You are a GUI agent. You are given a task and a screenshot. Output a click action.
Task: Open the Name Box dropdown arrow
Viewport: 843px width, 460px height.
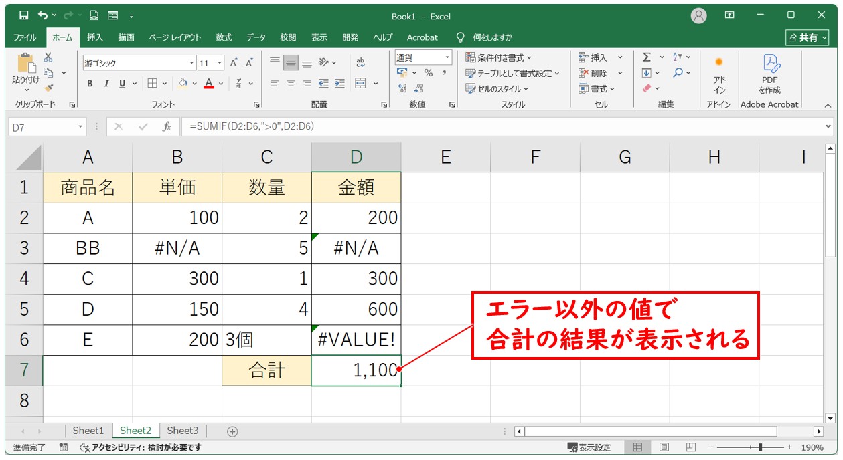[x=81, y=126]
